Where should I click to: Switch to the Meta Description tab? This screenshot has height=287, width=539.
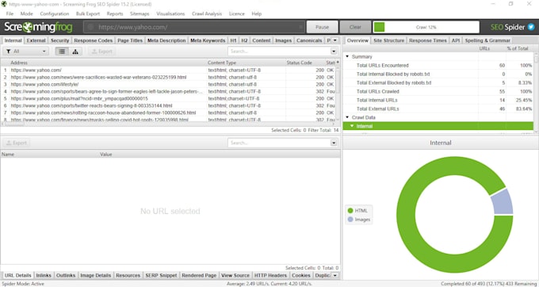tap(166, 40)
